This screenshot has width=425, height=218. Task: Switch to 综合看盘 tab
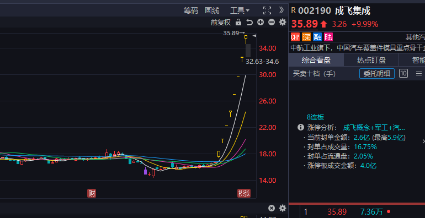coord(316,60)
